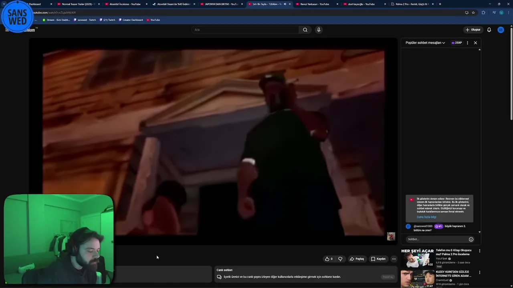Click the Paylaş share button
This screenshot has width=513, height=288.
click(x=357, y=259)
